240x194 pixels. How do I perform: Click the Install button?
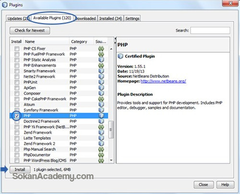tap(20, 170)
